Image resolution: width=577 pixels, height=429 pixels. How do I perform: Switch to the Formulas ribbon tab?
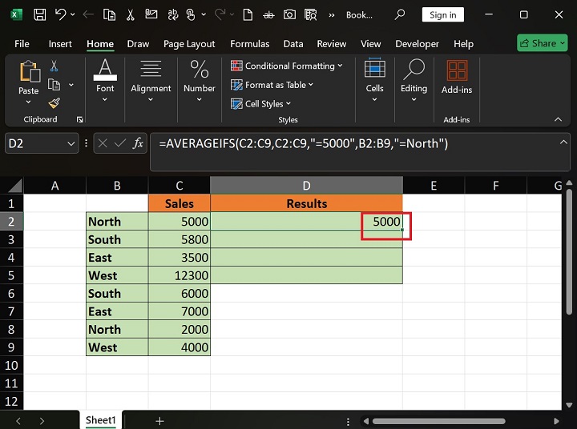point(249,44)
